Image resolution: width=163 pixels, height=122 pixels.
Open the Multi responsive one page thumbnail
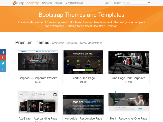[x=128, y=101]
